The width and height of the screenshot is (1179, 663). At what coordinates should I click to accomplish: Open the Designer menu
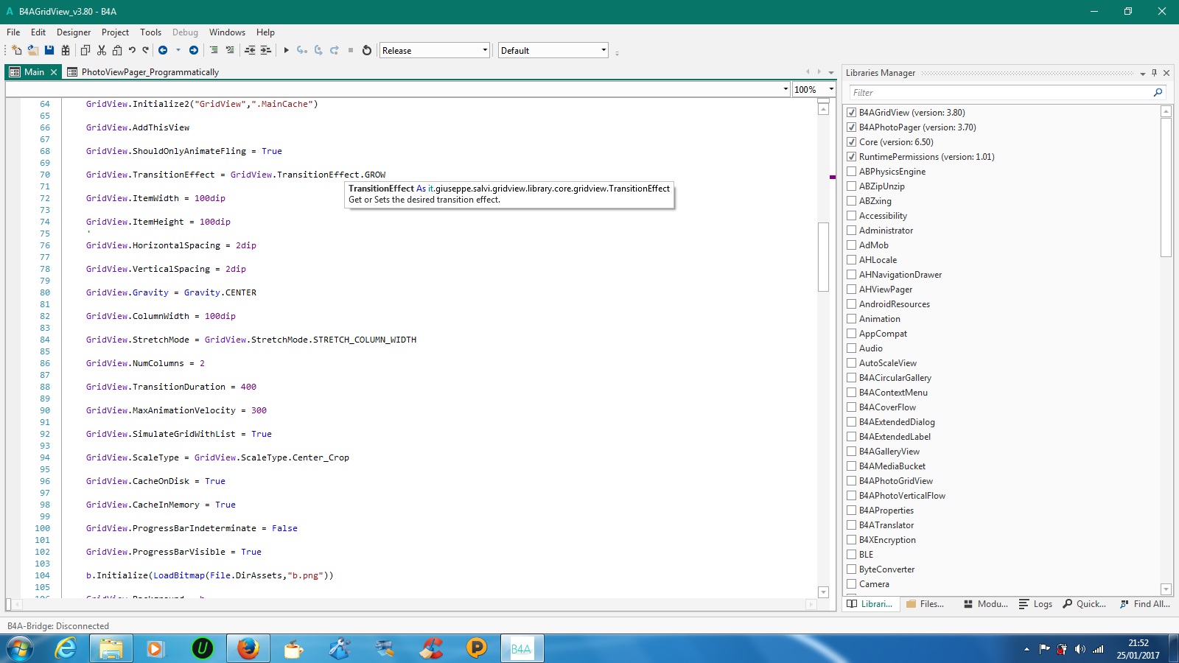74,32
